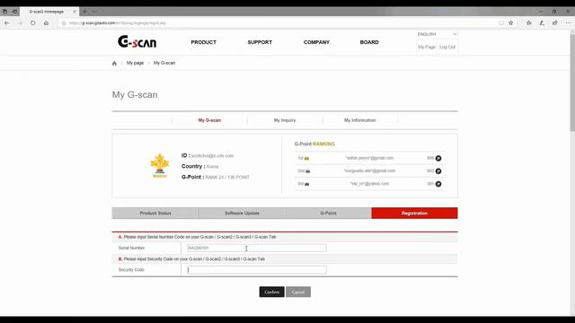Click the 3rd rank crown icon
Image resolution: width=575 pixels, height=323 pixels.
click(x=307, y=184)
